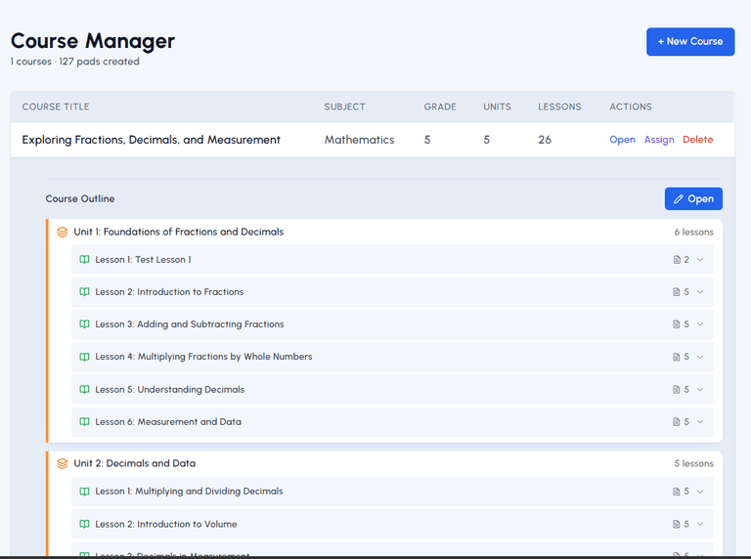This screenshot has width=751, height=559.
Task: Click book icon for Test Lesson 1
Action: point(84,259)
